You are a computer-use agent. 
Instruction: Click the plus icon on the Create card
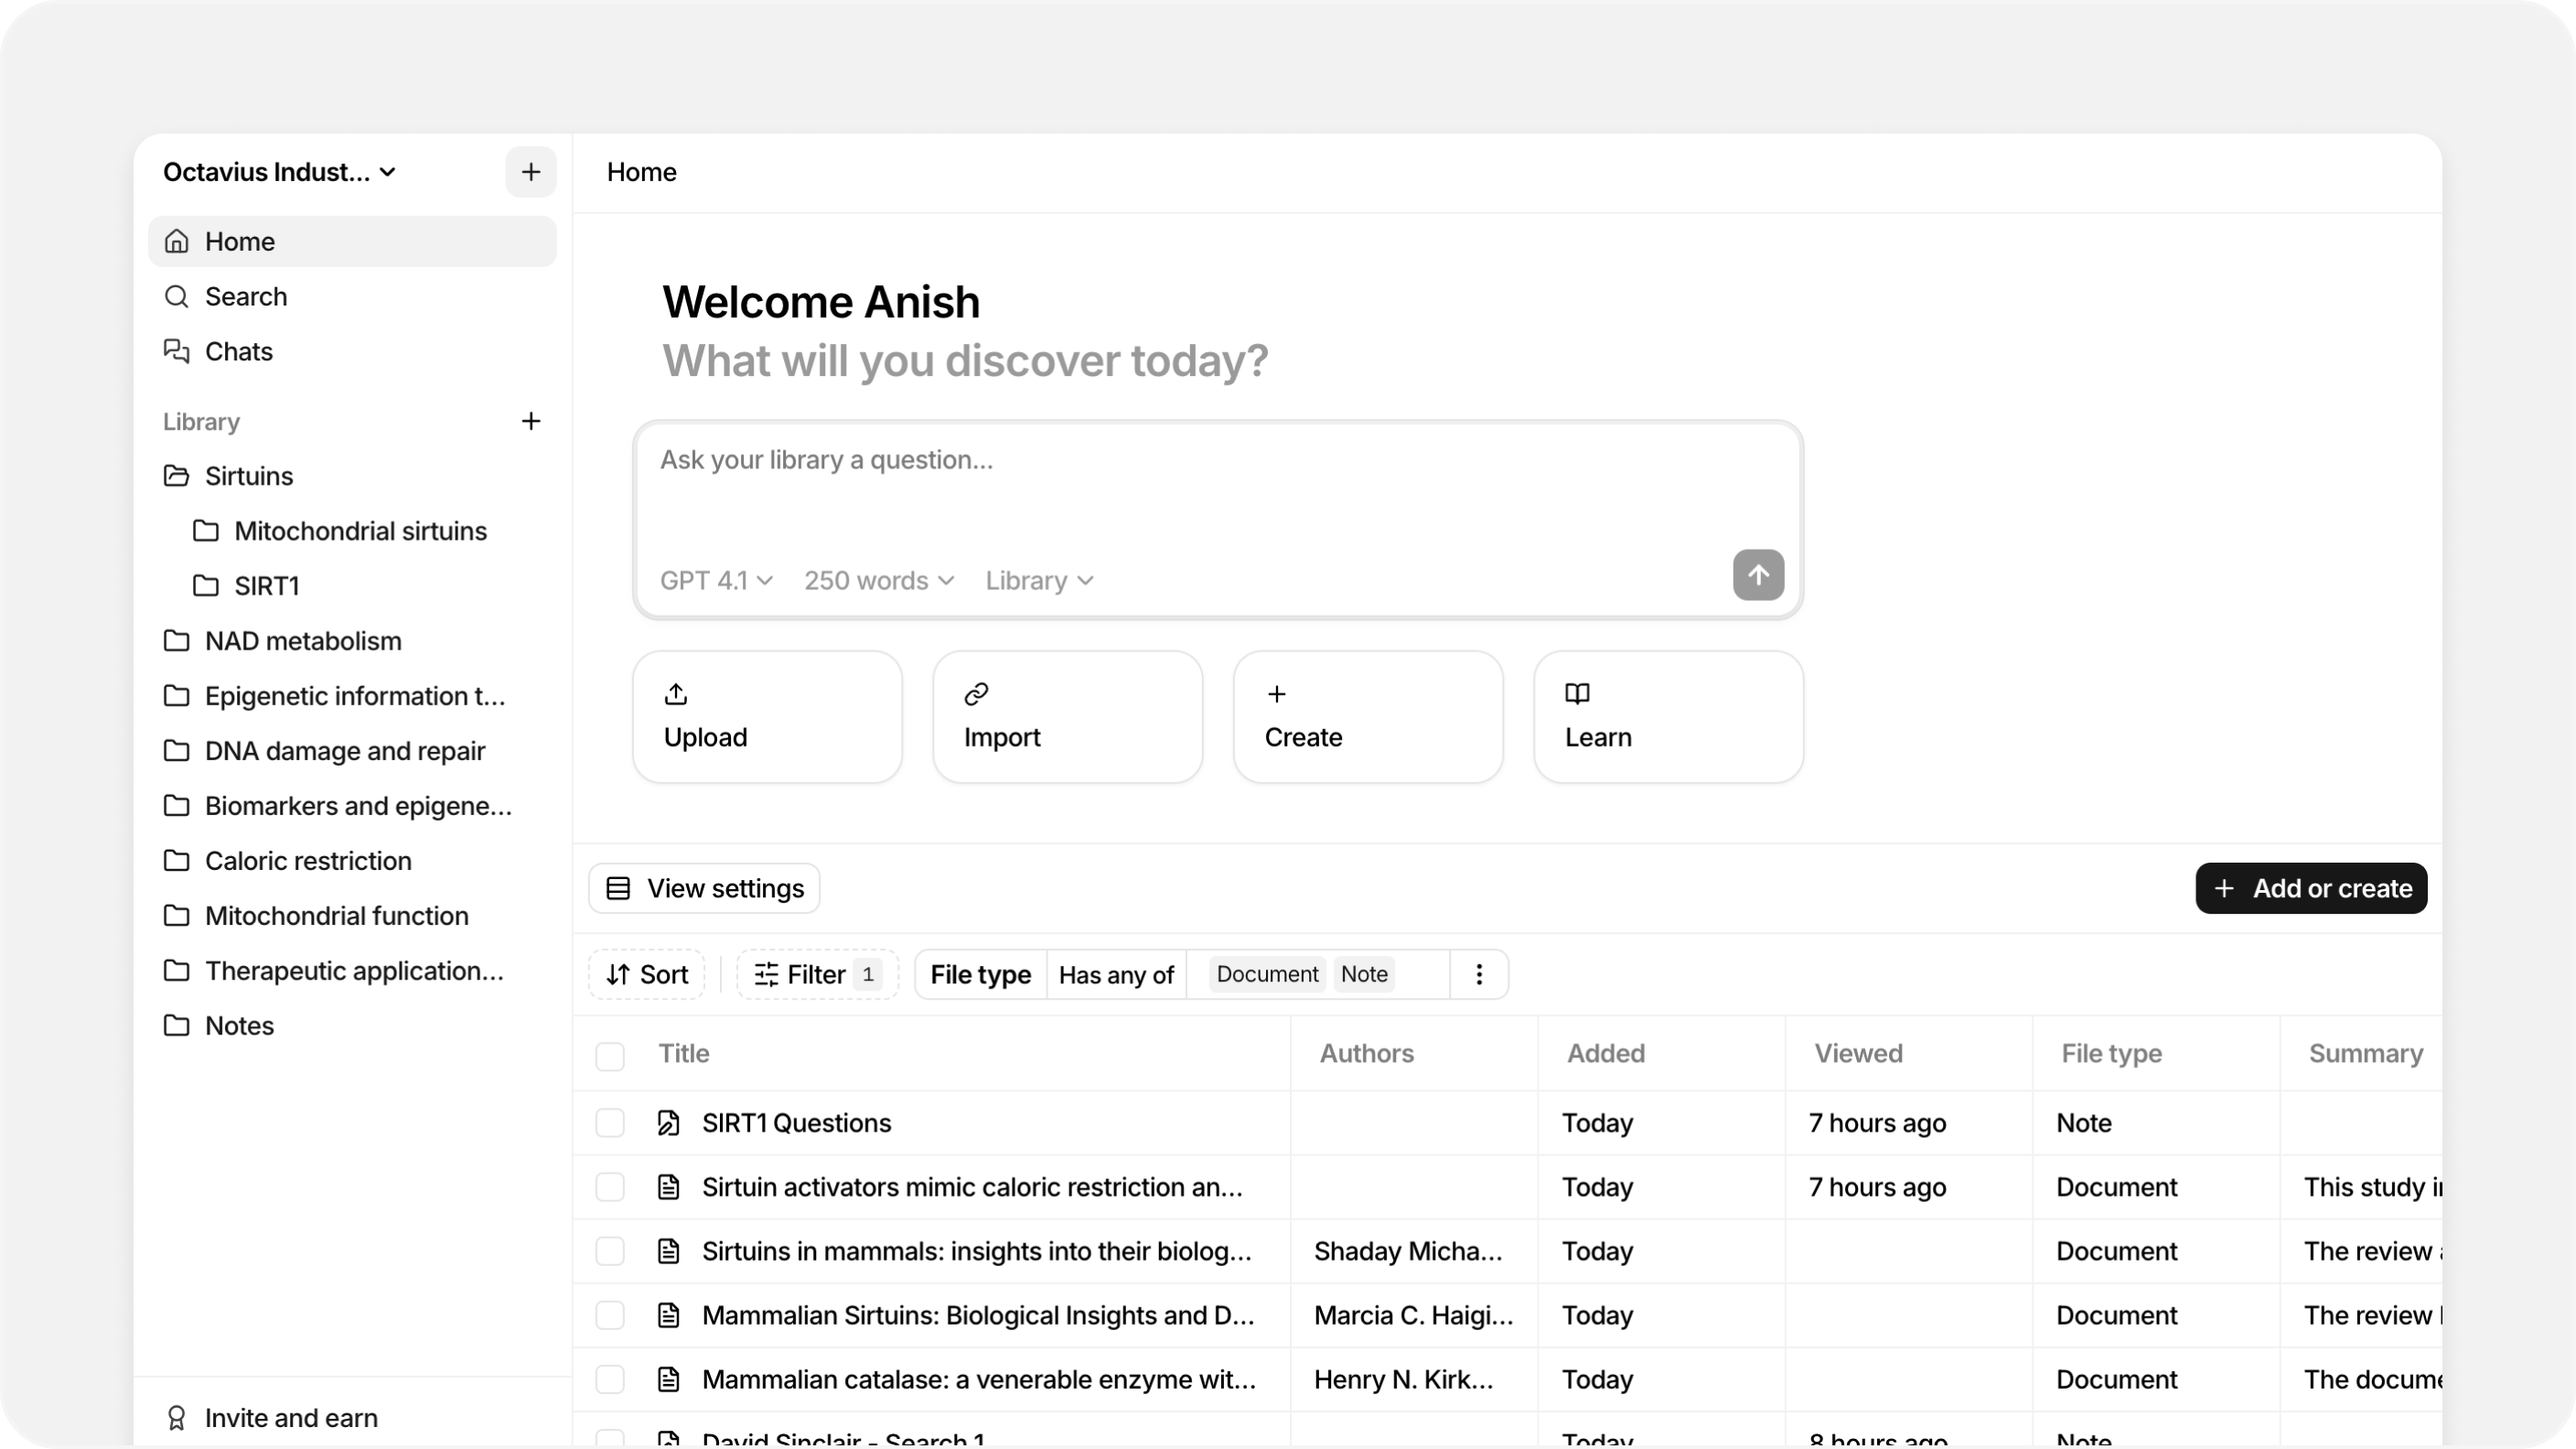point(1277,693)
